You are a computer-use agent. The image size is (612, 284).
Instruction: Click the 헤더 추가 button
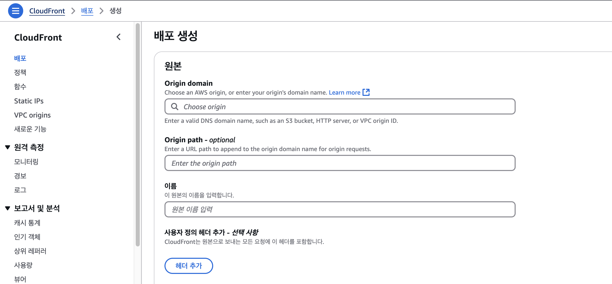[x=189, y=266]
